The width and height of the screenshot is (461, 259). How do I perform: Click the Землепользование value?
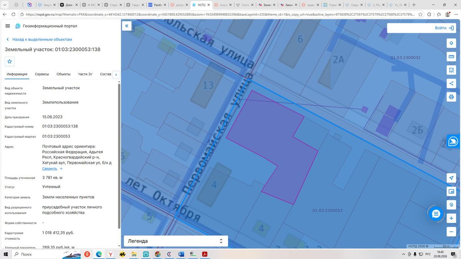pyautogui.click(x=60, y=102)
